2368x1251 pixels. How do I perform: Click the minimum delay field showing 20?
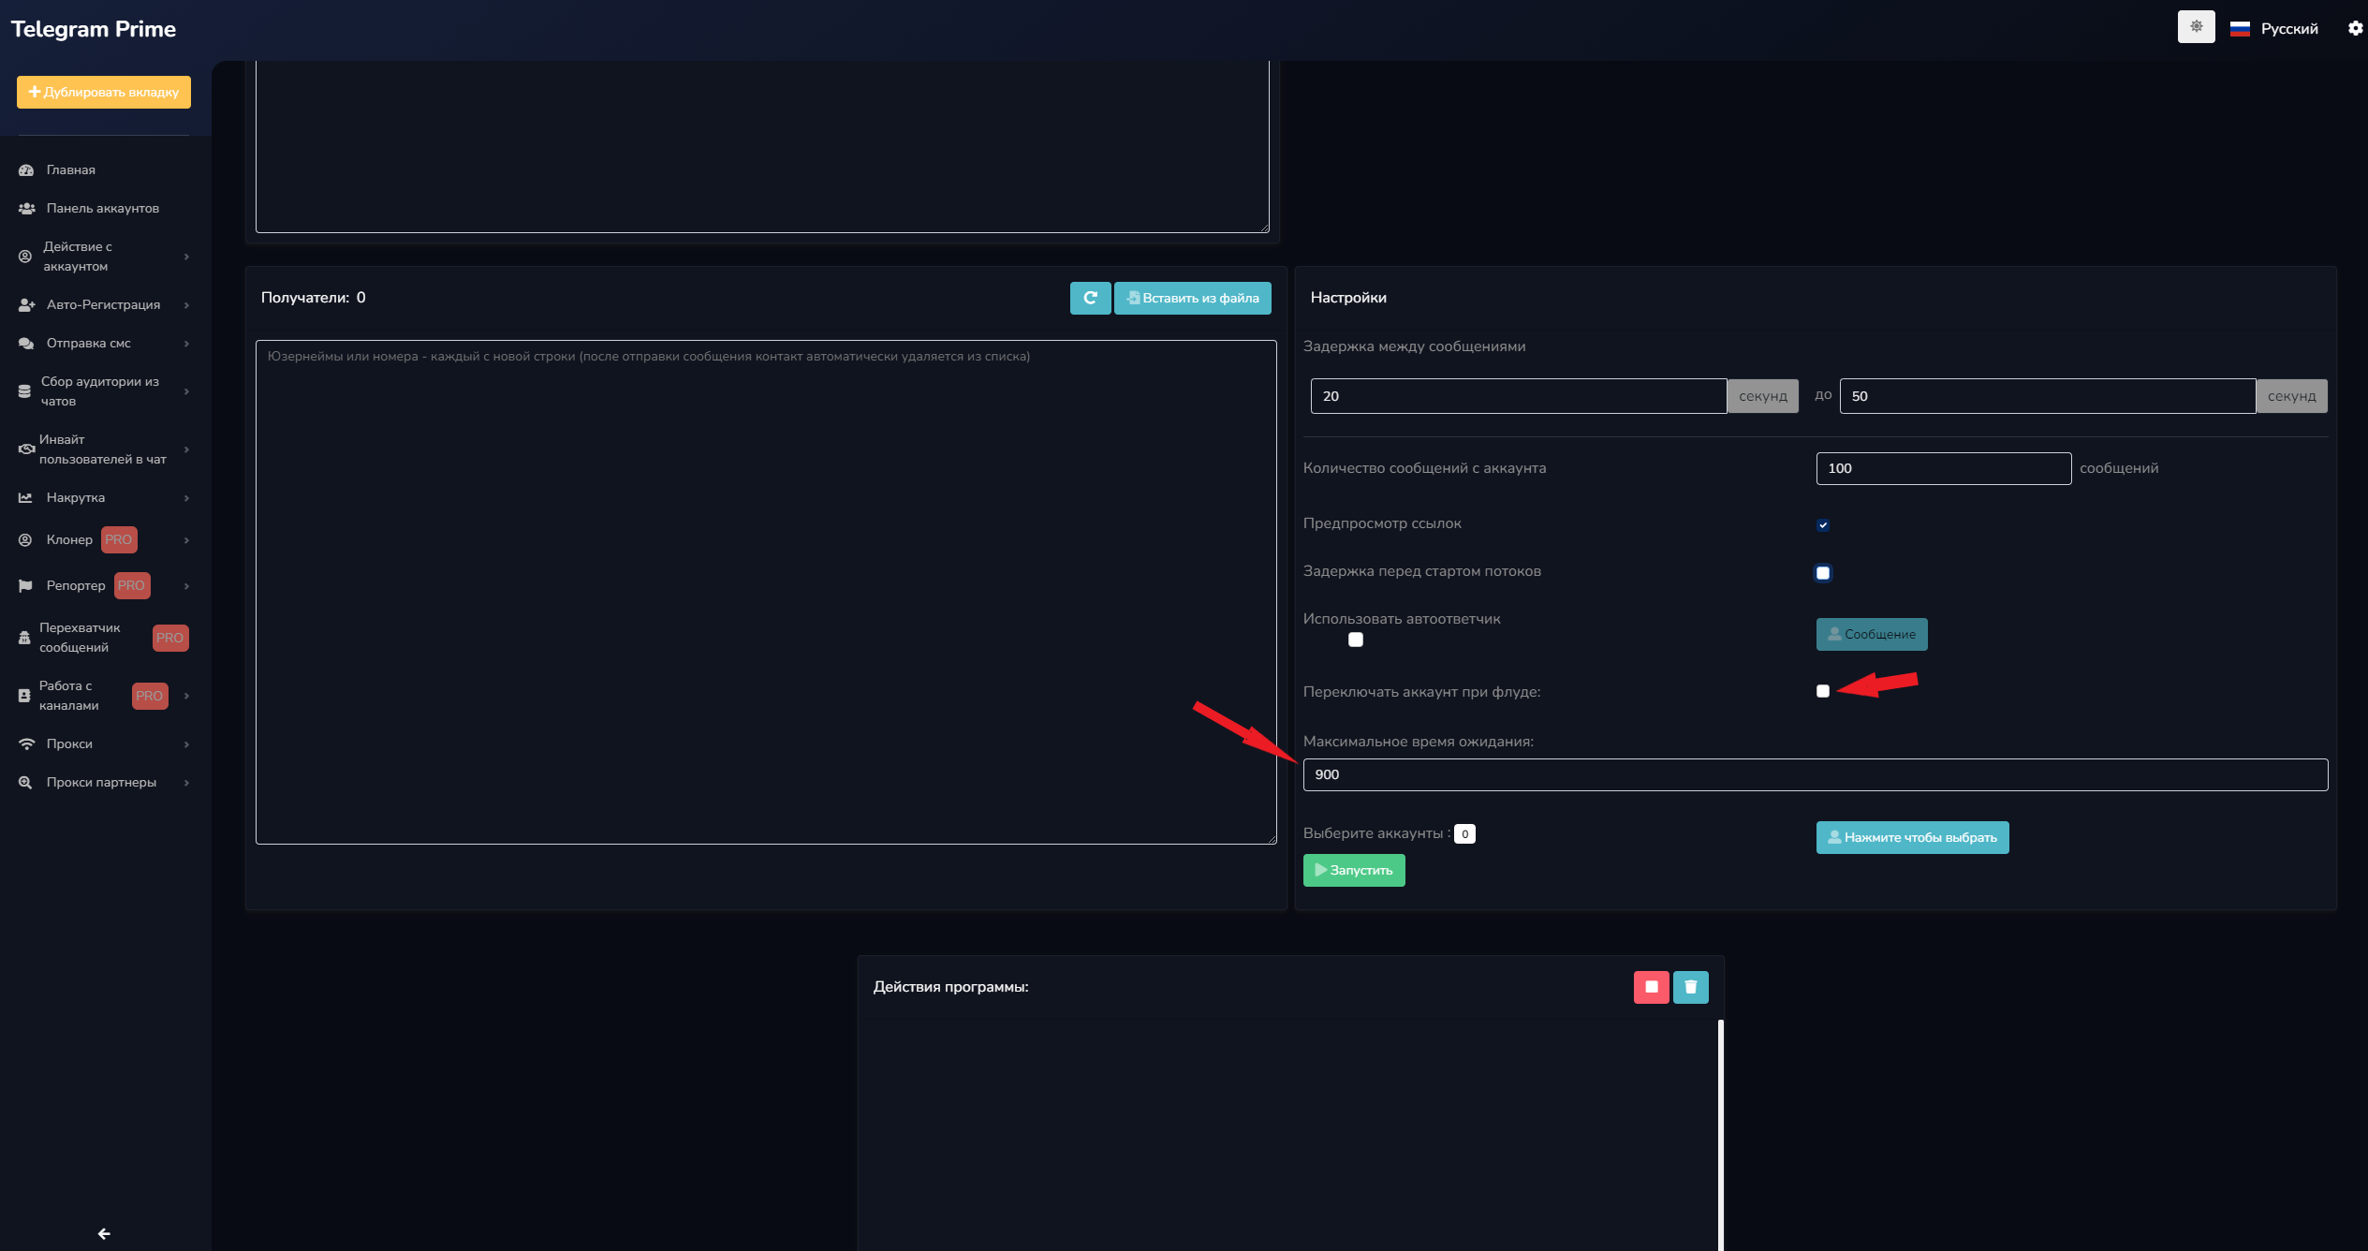tap(1518, 396)
